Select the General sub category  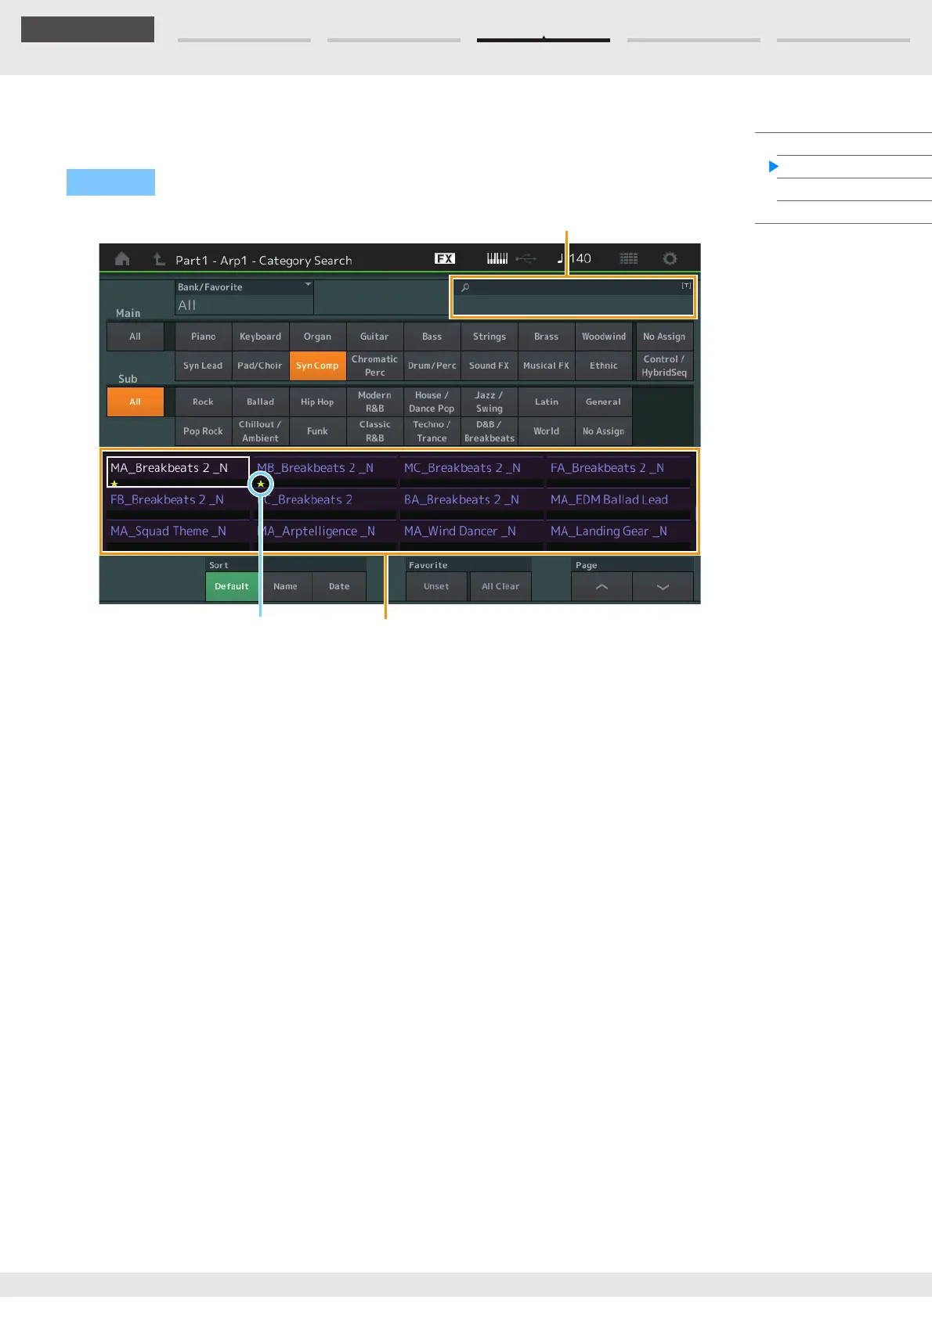tap(604, 402)
